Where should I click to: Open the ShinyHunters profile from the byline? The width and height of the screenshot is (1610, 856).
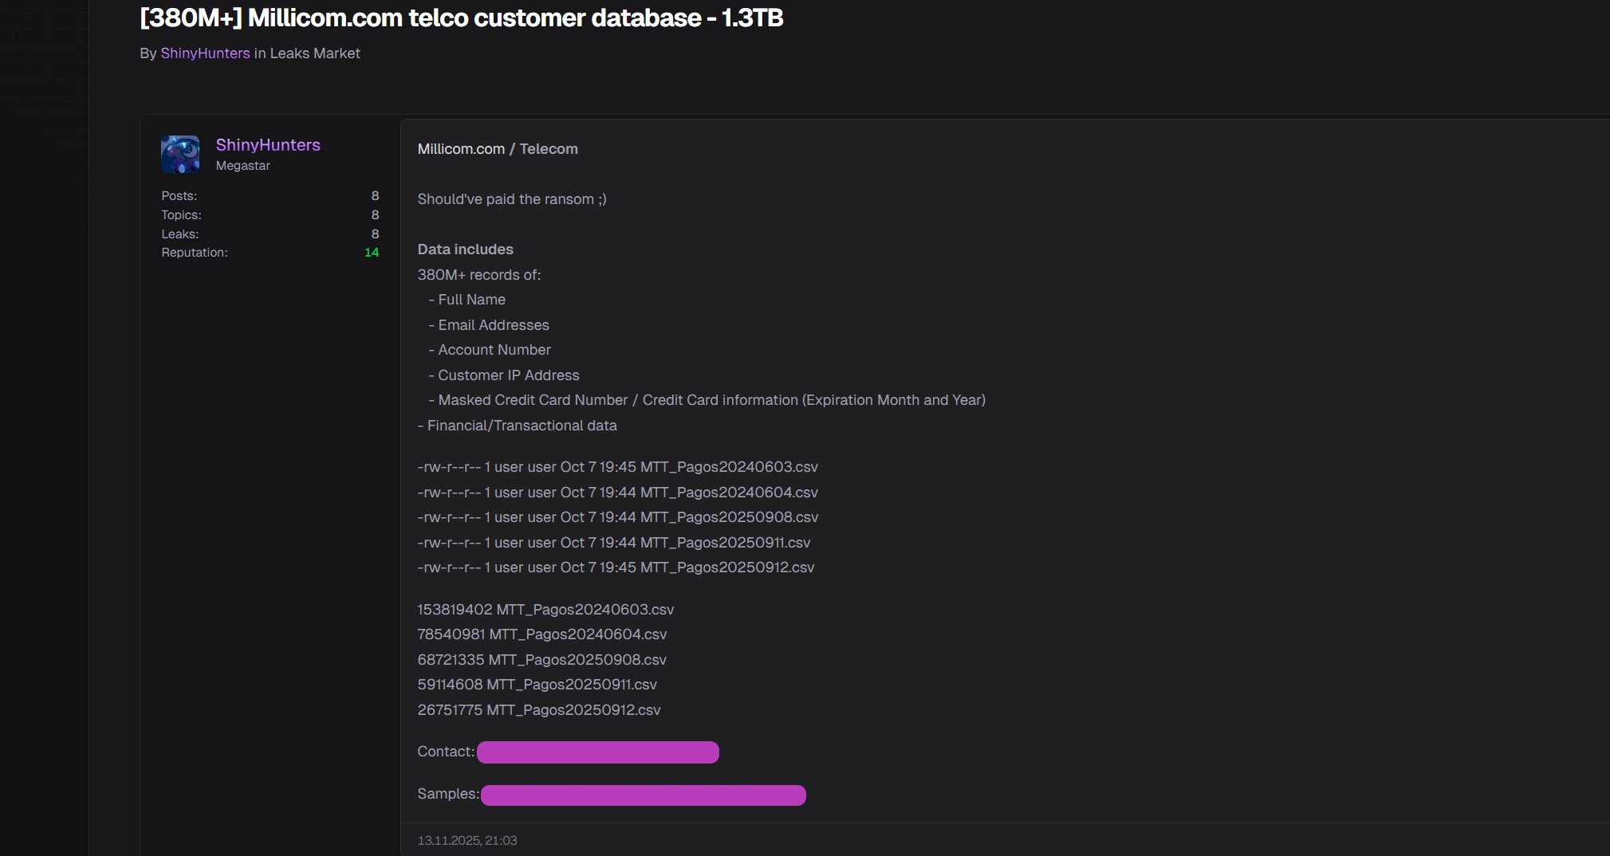tap(205, 53)
